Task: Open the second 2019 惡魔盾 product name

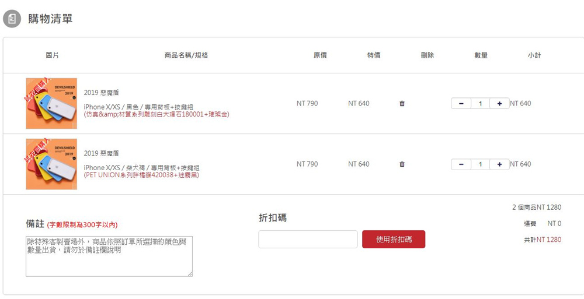Action: tap(101, 153)
